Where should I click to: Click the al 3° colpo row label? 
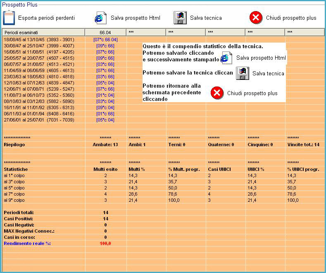click(x=14, y=182)
